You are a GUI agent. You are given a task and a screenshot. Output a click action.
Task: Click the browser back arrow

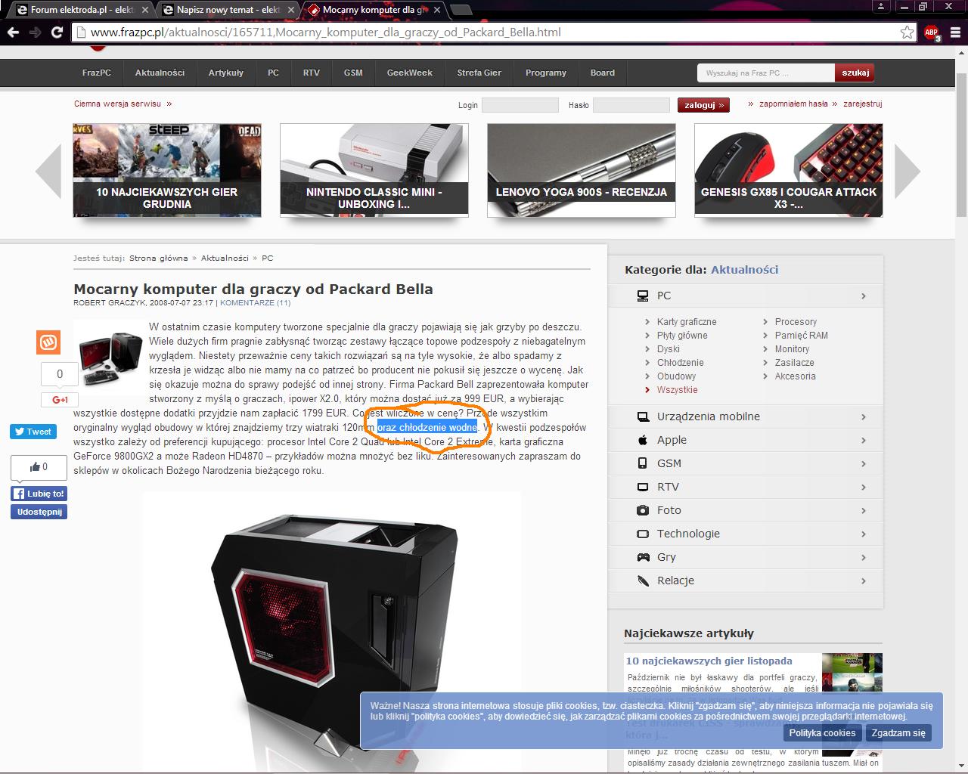12,33
